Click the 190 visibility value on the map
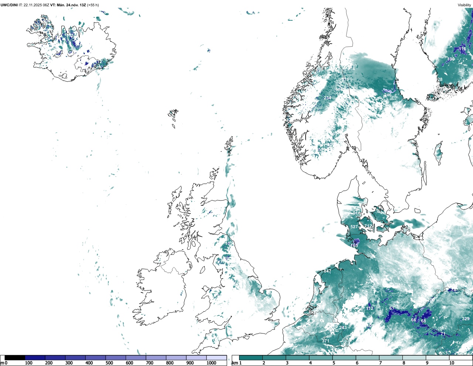 click(451, 59)
